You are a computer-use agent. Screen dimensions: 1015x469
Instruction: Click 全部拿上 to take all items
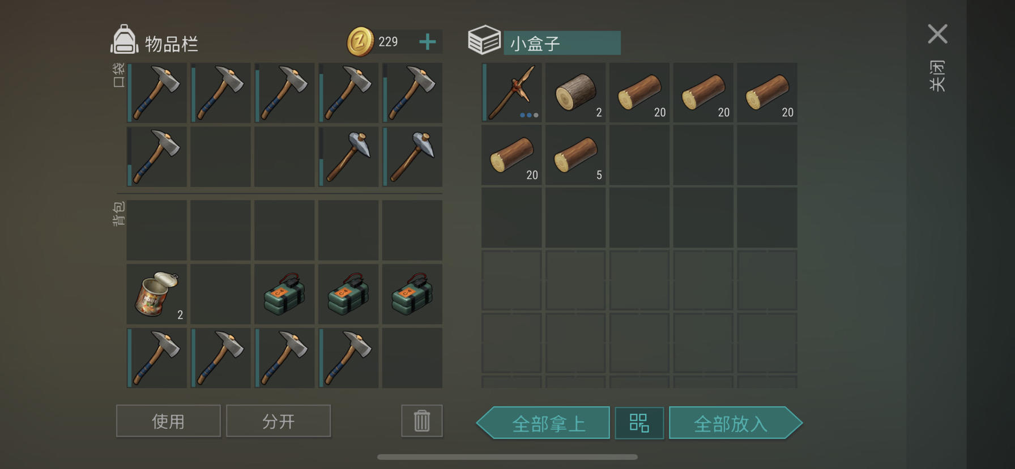point(543,423)
